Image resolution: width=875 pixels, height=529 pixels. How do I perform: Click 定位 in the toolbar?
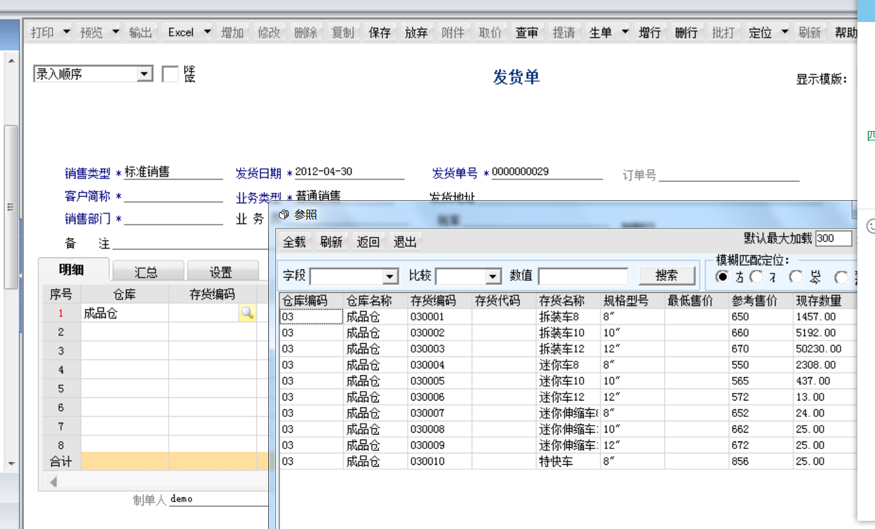point(760,32)
